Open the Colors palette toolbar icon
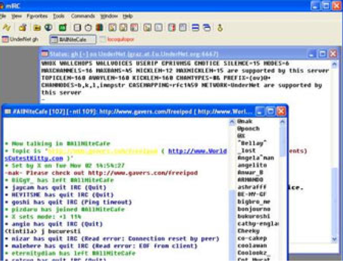Image resolution: width=343 pixels, height=262 pixels. click(x=99, y=28)
